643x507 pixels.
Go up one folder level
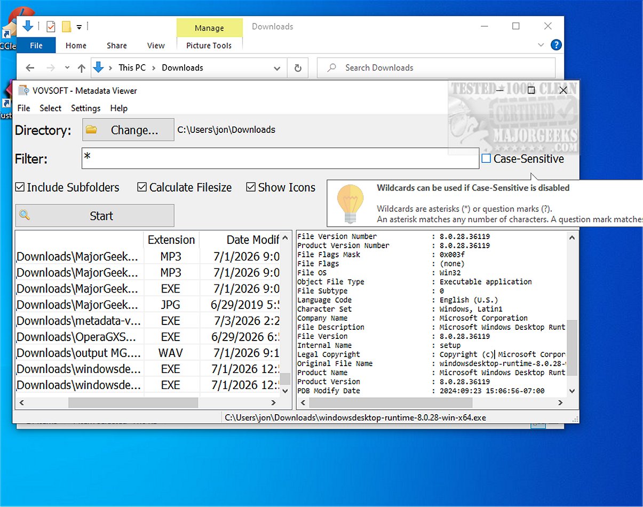click(81, 68)
